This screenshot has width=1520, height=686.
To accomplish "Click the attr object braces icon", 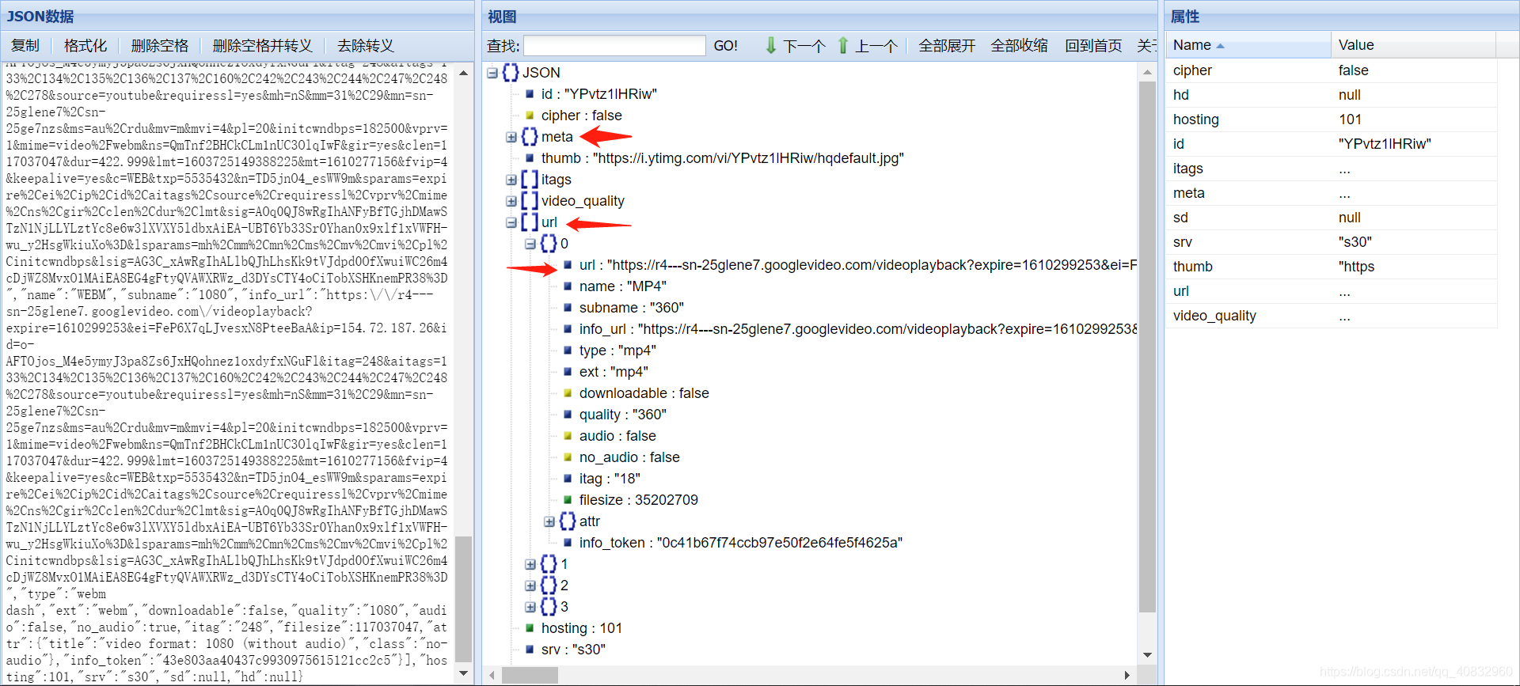I will point(568,521).
